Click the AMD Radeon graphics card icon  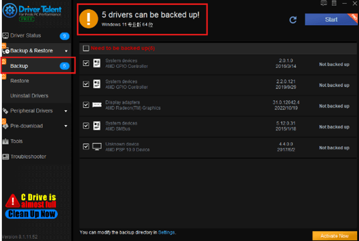[97, 105]
